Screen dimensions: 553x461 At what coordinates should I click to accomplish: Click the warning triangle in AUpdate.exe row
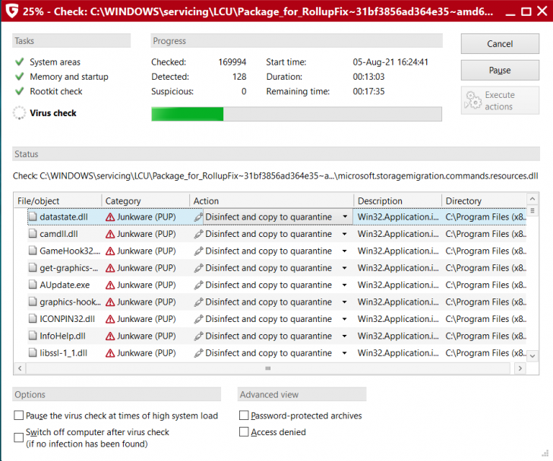coord(110,285)
